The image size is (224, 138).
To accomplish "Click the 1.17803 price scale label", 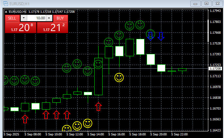I will tap(215, 22).
